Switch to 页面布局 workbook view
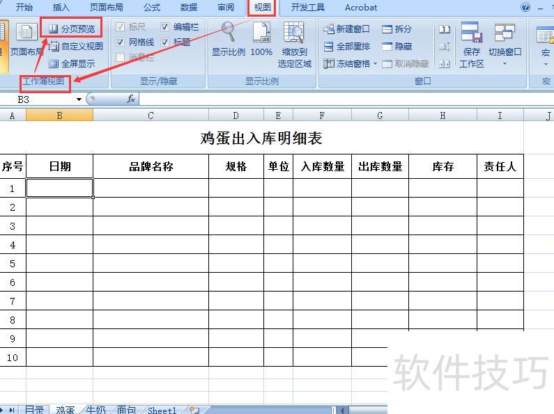The image size is (554, 414). pos(26,40)
